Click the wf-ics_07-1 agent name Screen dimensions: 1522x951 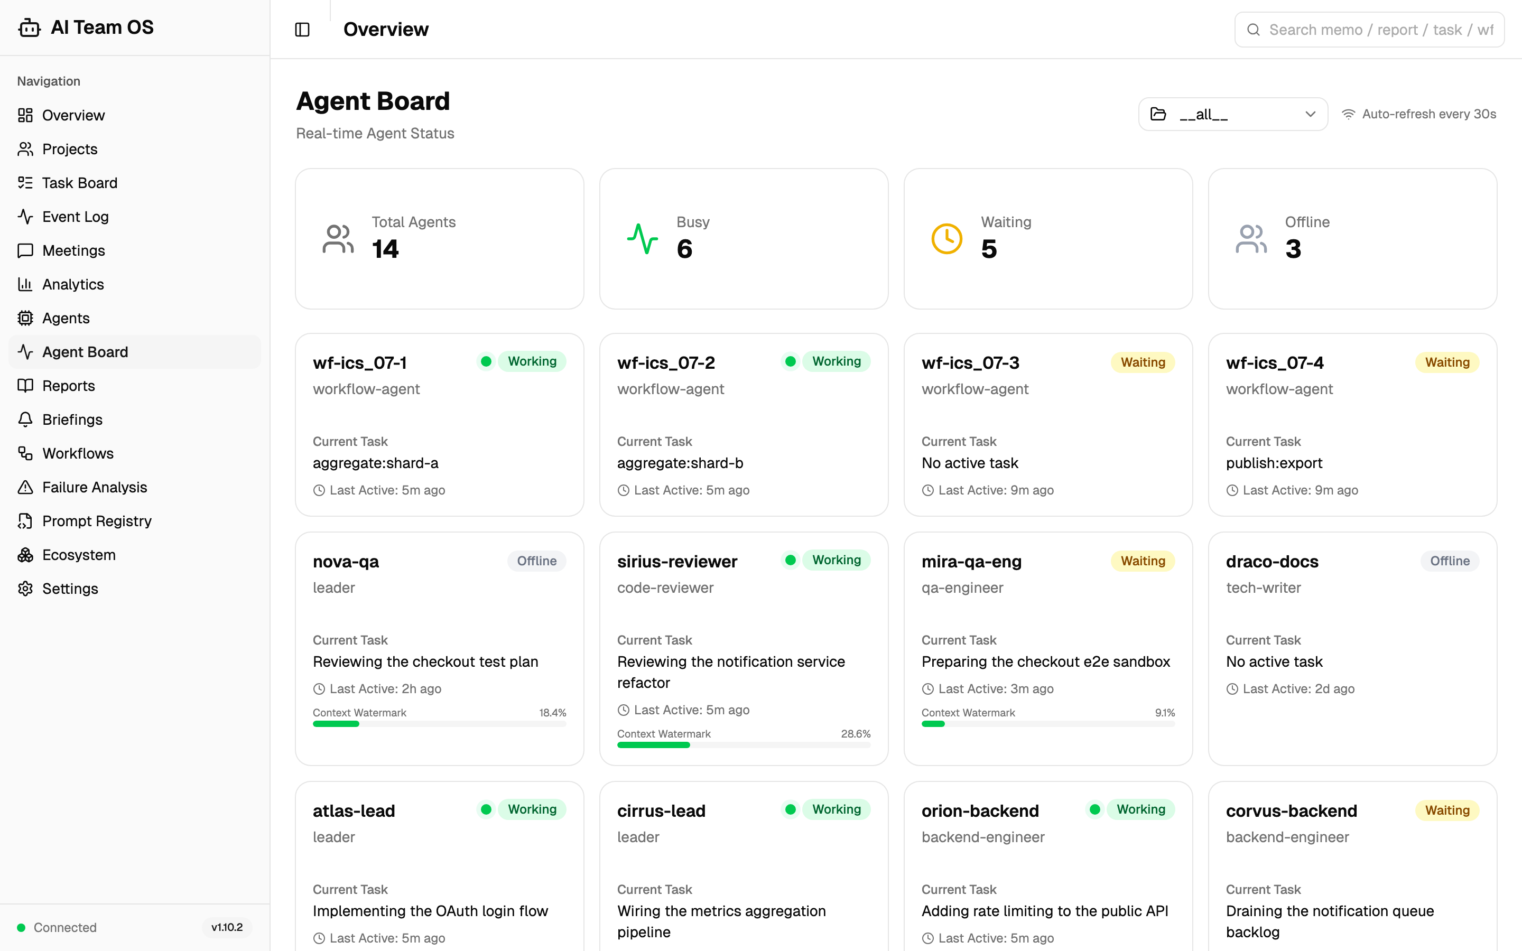pos(360,363)
